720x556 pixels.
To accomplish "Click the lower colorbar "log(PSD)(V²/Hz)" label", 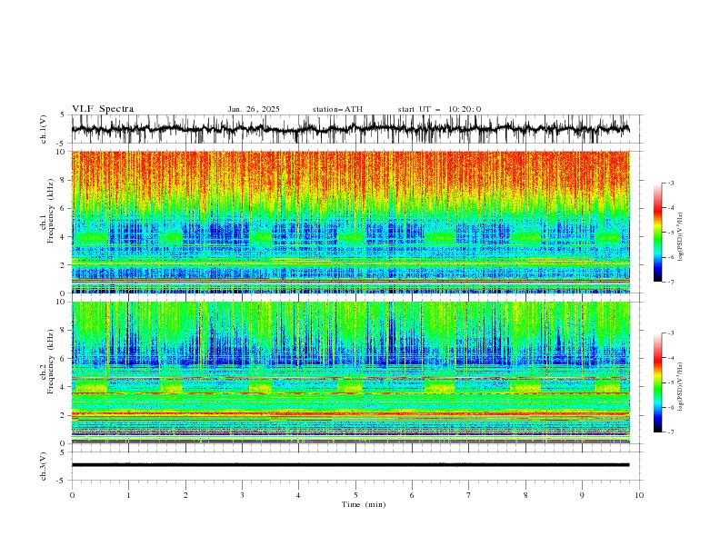I will (680, 387).
